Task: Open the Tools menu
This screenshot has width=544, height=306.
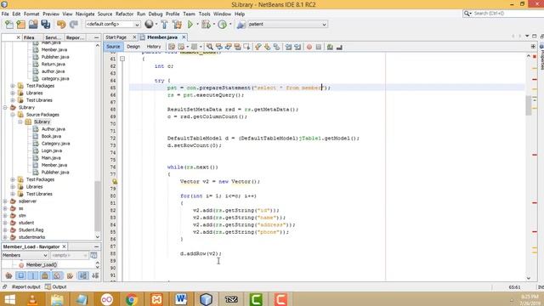Action: pos(204,14)
